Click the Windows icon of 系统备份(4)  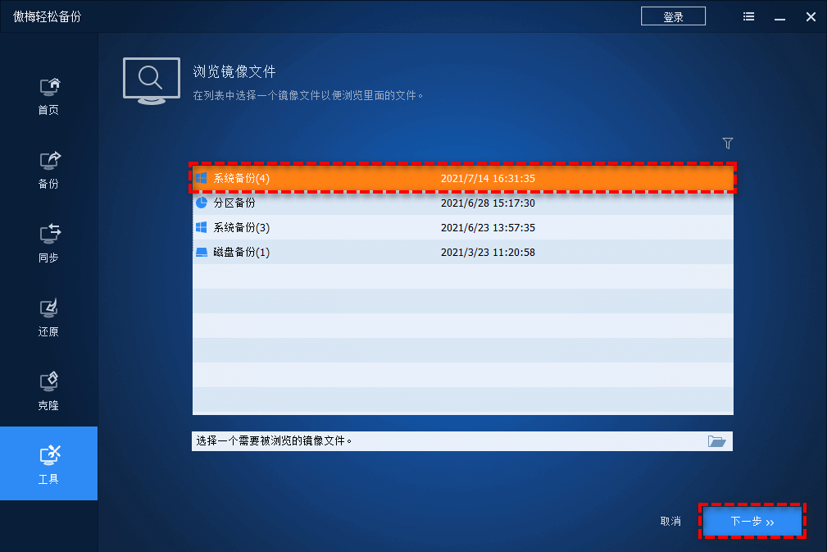202,178
